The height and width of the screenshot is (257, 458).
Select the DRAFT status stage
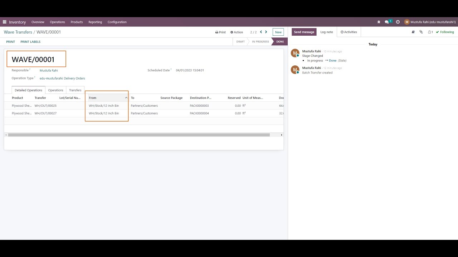(240, 41)
